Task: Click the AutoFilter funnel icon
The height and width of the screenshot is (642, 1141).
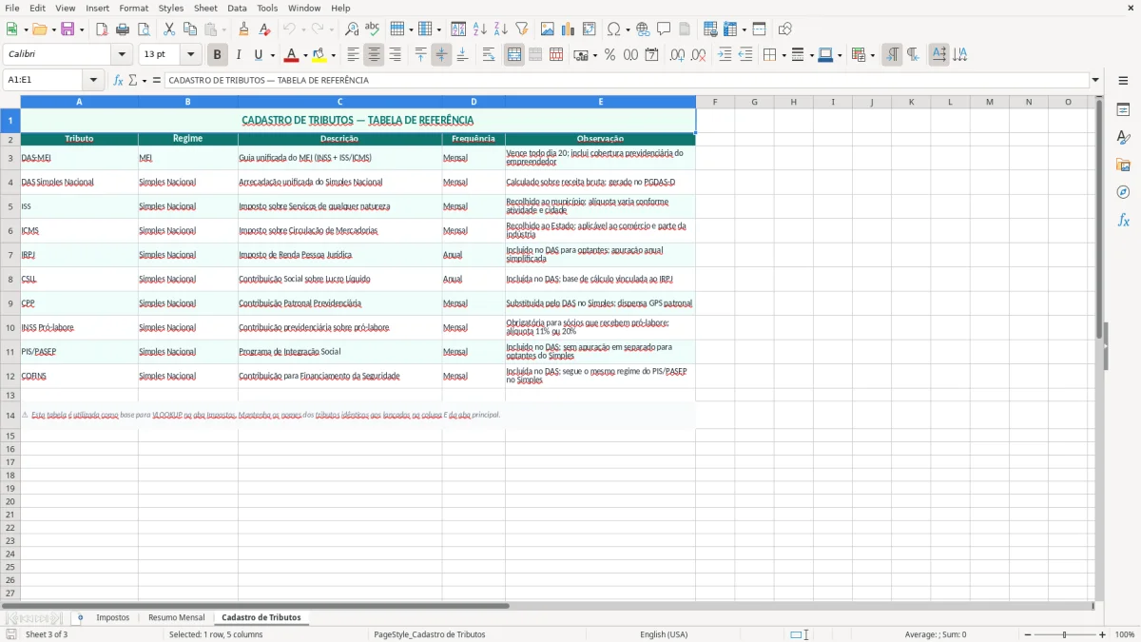Action: point(522,29)
